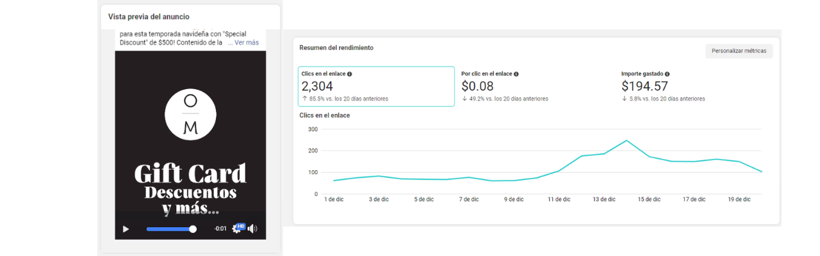Image resolution: width=820 pixels, height=256 pixels.
Task: Click the "Vista previa del anuncio" heading
Action: click(x=149, y=17)
